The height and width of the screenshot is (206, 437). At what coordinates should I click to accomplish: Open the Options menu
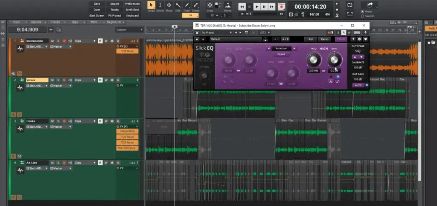point(38,22)
